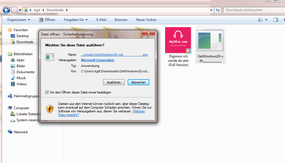Expand the arrow between Agit and Downloads
Screen dimensions: 285x163
(x=43, y=10)
